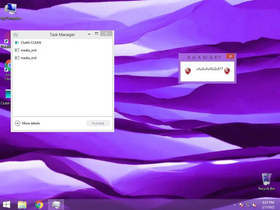
Task: Select the second media_snd task
Action: 62,58
